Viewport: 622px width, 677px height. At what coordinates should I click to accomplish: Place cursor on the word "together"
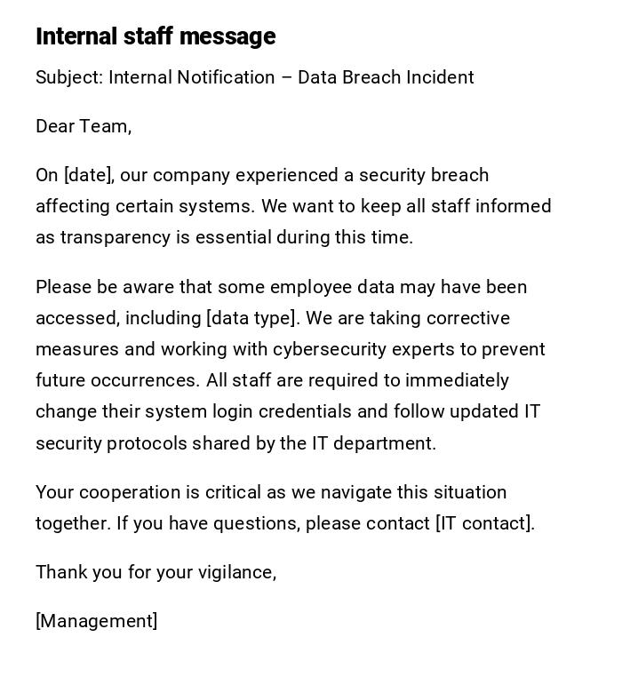click(x=72, y=523)
